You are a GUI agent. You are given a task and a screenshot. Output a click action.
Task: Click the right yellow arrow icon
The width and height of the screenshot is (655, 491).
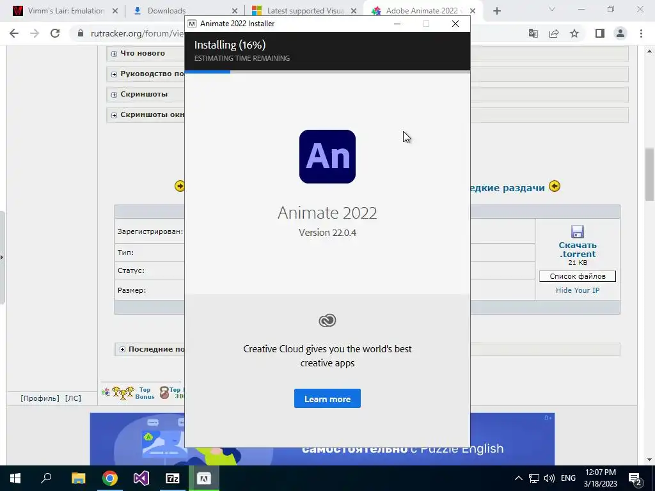tap(555, 186)
